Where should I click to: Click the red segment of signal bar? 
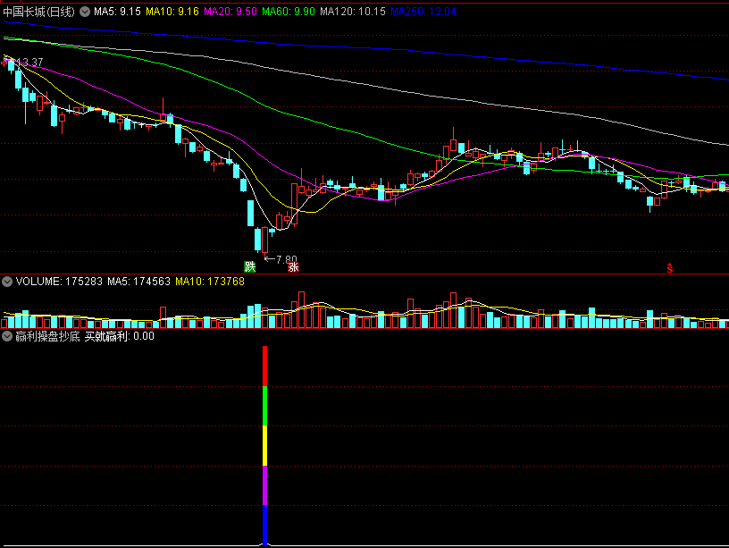click(x=265, y=367)
